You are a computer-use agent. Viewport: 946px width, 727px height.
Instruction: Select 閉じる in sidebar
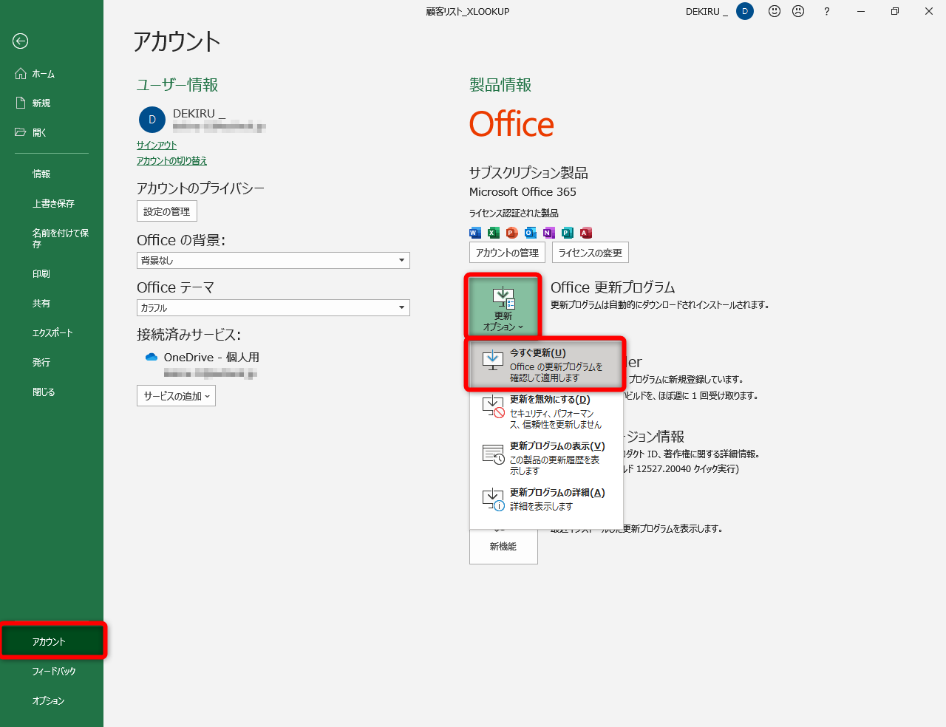coord(52,392)
